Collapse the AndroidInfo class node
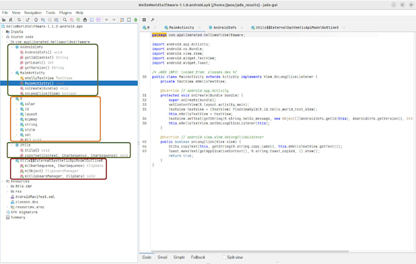416x264 pixels. [x=12, y=47]
